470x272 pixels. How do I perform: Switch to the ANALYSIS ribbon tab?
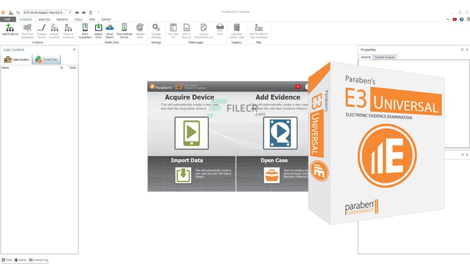click(x=44, y=20)
